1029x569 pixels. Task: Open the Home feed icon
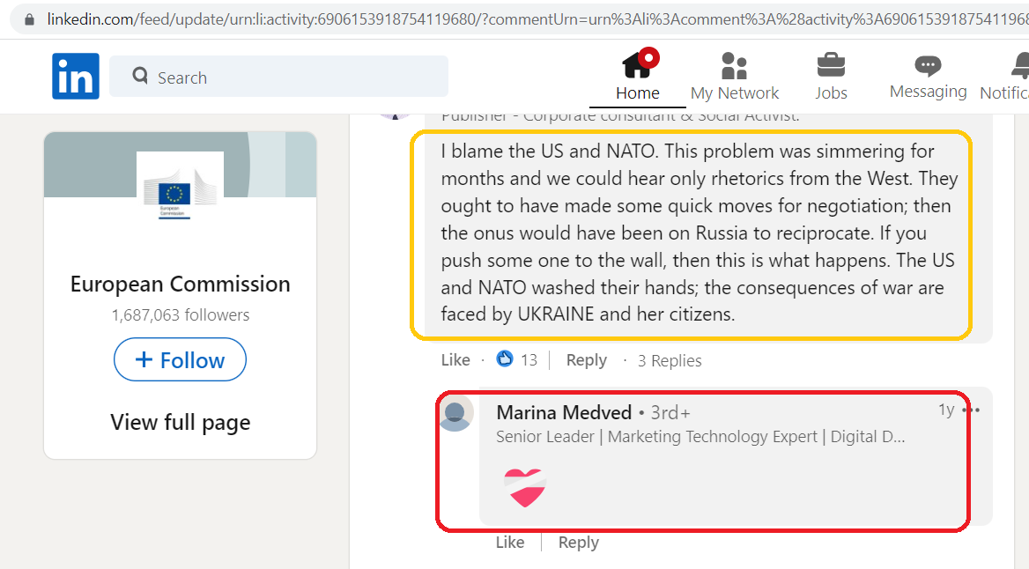click(x=637, y=65)
